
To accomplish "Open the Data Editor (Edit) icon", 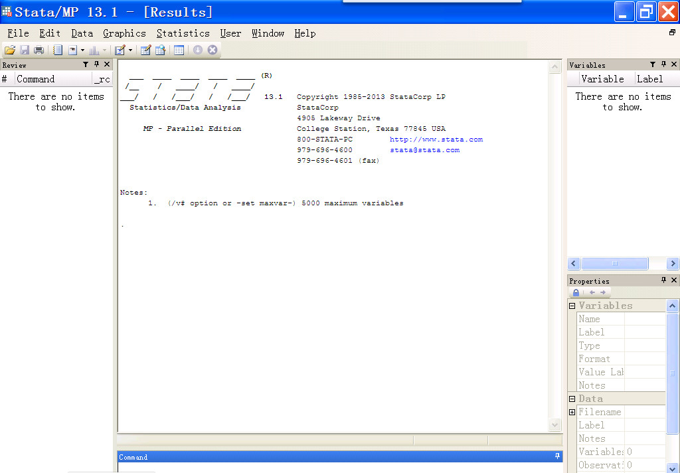I will click(145, 50).
